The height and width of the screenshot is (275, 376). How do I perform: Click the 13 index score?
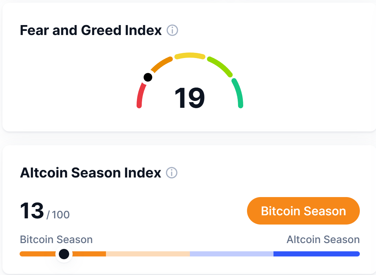[32, 210]
